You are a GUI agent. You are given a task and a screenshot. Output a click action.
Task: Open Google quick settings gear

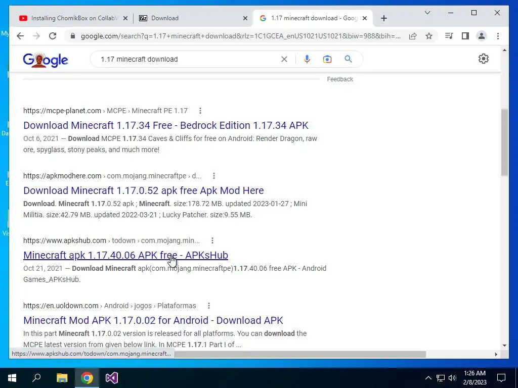tap(483, 59)
